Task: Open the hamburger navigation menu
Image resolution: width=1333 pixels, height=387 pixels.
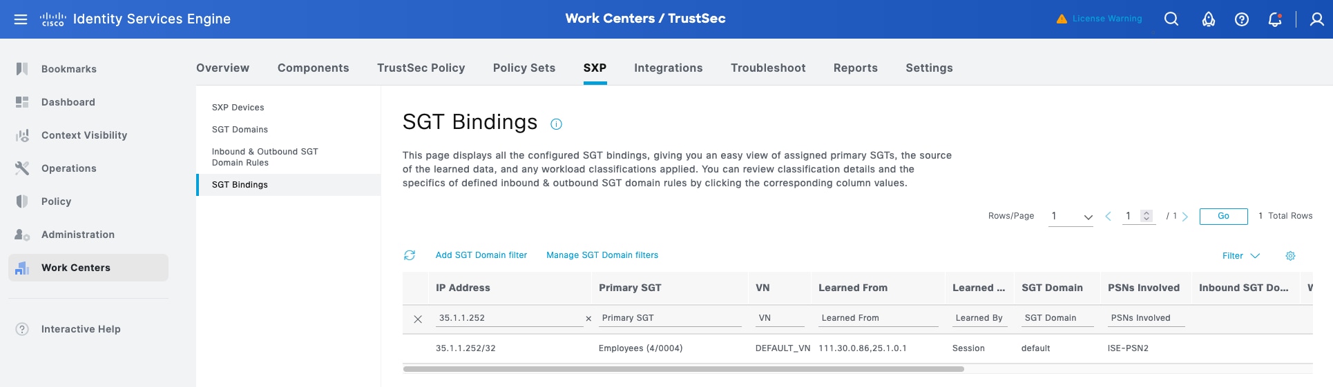Action: (x=21, y=19)
